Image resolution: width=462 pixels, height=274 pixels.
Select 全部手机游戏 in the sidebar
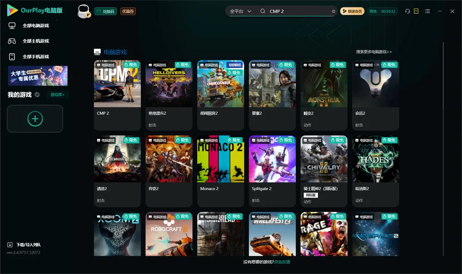(36, 56)
